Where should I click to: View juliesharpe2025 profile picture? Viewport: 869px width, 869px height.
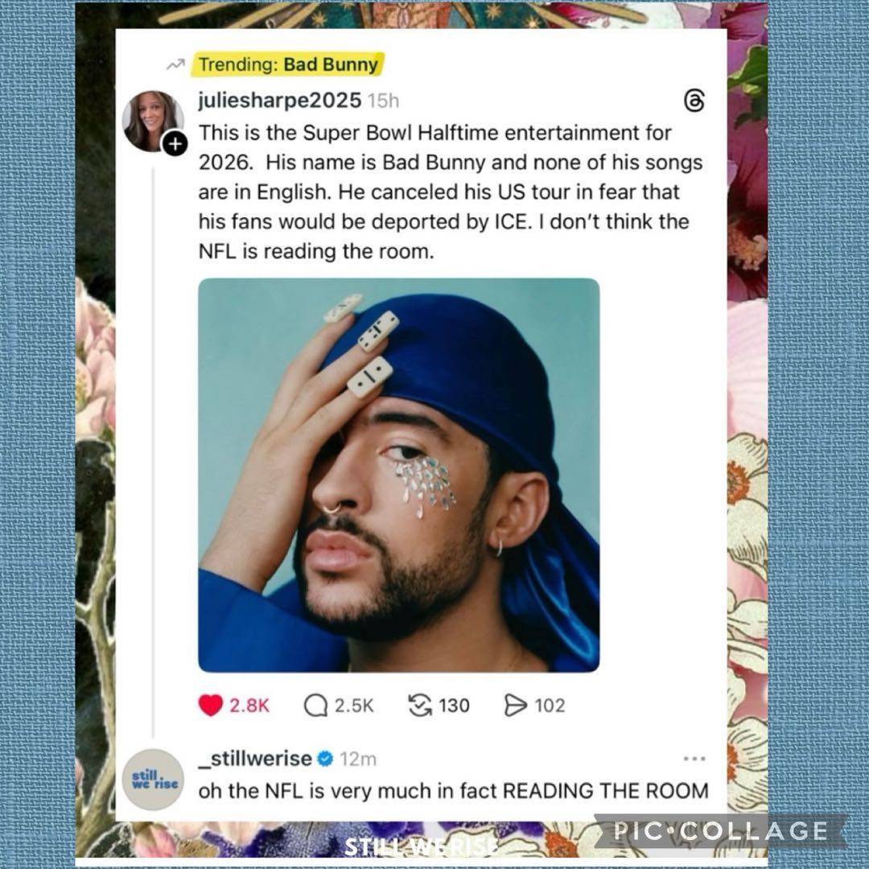(x=152, y=121)
